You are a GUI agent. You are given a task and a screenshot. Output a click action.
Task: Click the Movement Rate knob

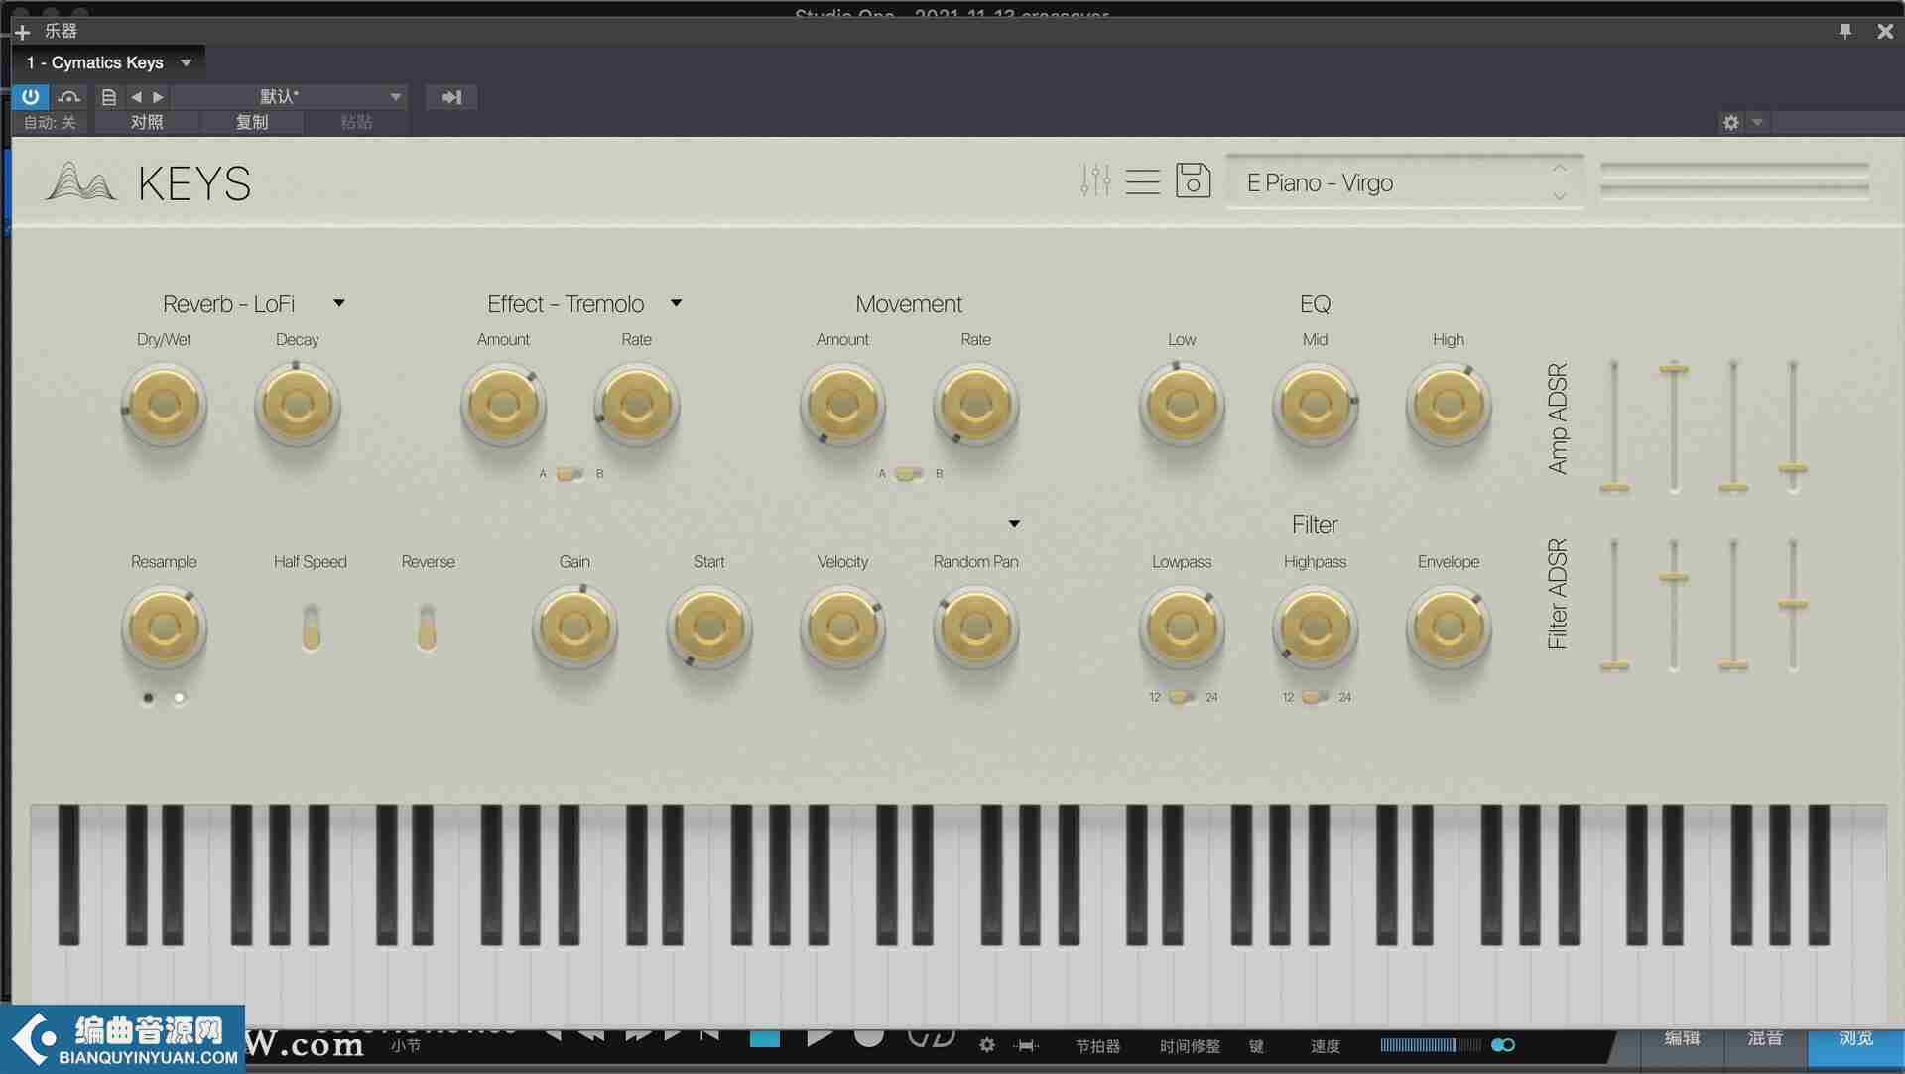click(975, 405)
